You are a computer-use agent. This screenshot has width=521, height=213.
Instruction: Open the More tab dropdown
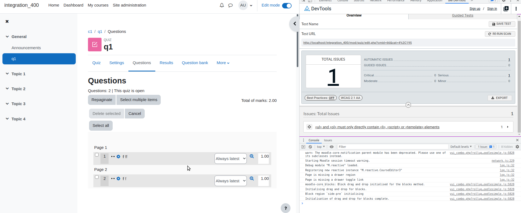[x=223, y=63]
